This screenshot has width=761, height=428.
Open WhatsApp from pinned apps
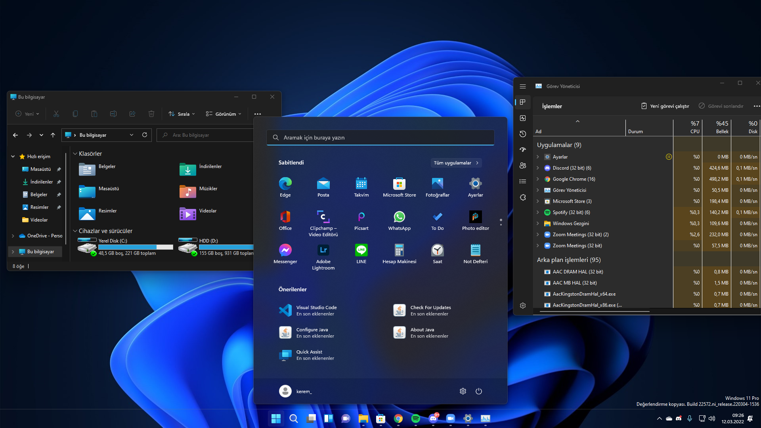399,220
